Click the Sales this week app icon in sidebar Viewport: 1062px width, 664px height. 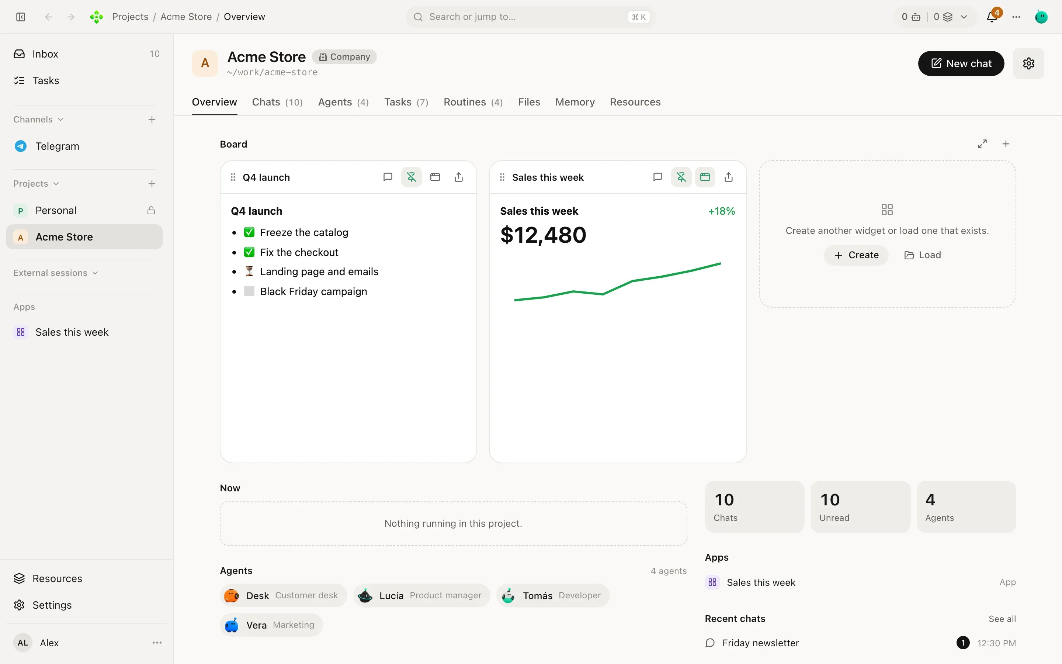[21, 332]
